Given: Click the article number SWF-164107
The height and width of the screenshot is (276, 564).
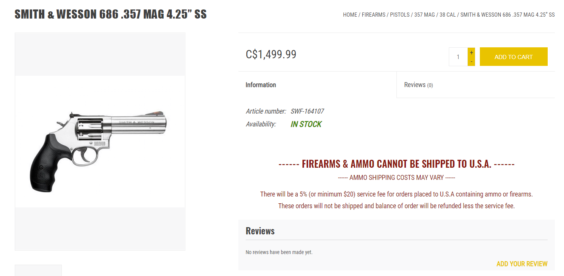Looking at the screenshot, I should [x=307, y=111].
